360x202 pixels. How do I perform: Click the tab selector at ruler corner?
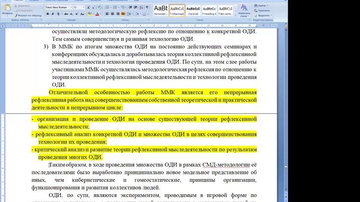(2, 26)
